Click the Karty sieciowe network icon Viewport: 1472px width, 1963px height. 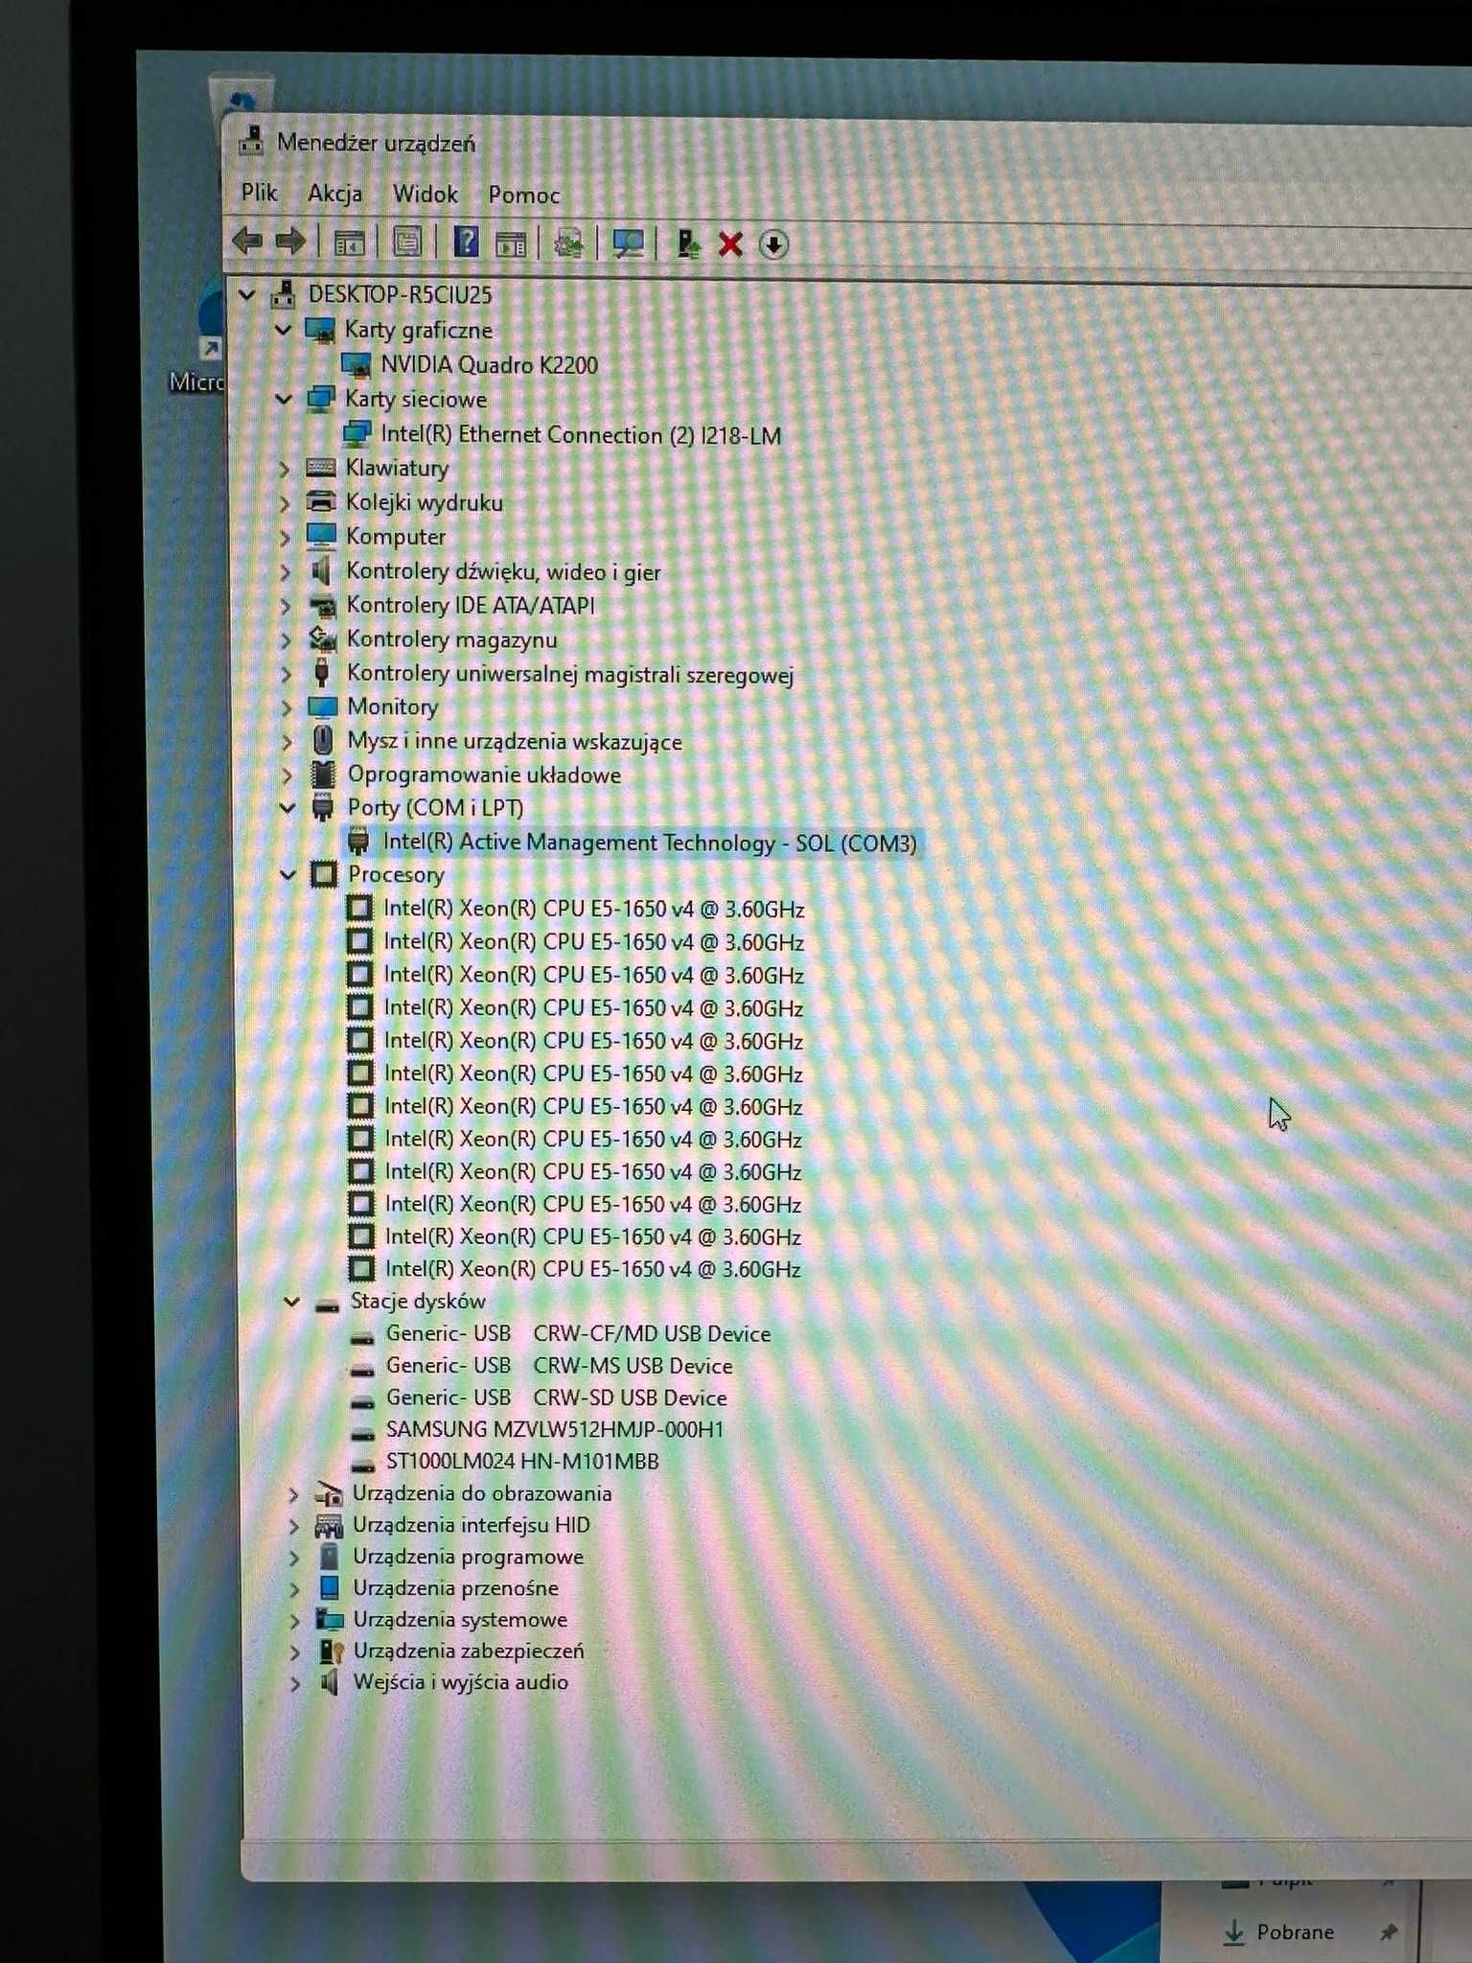[321, 399]
